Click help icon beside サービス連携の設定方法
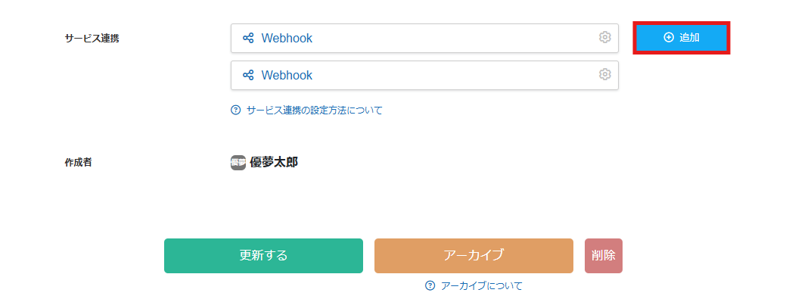 pos(235,111)
